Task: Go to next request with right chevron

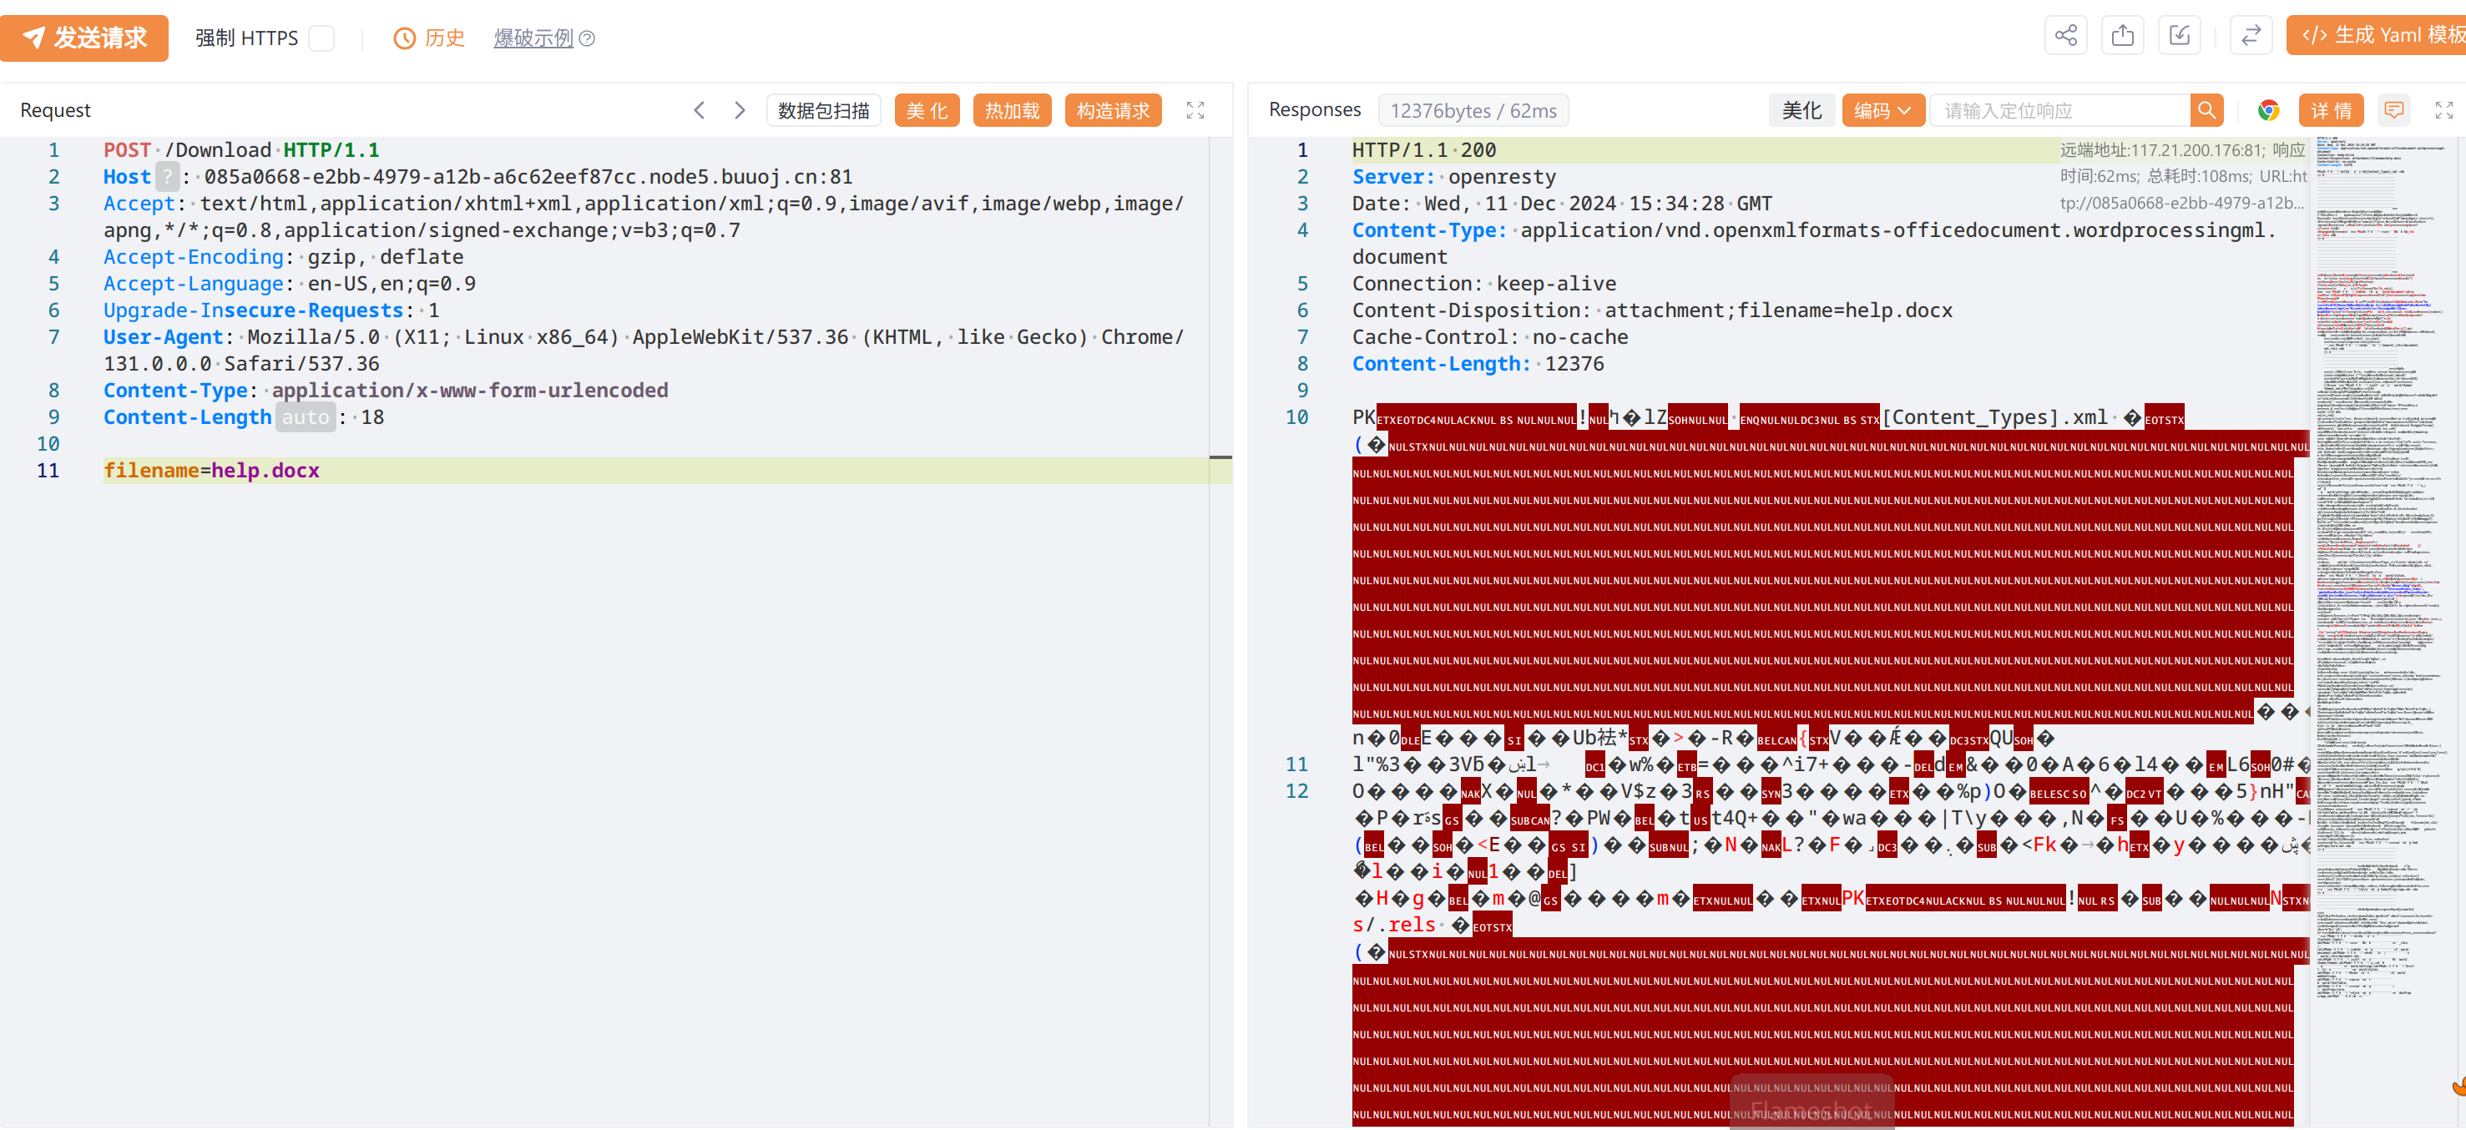Action: [740, 110]
